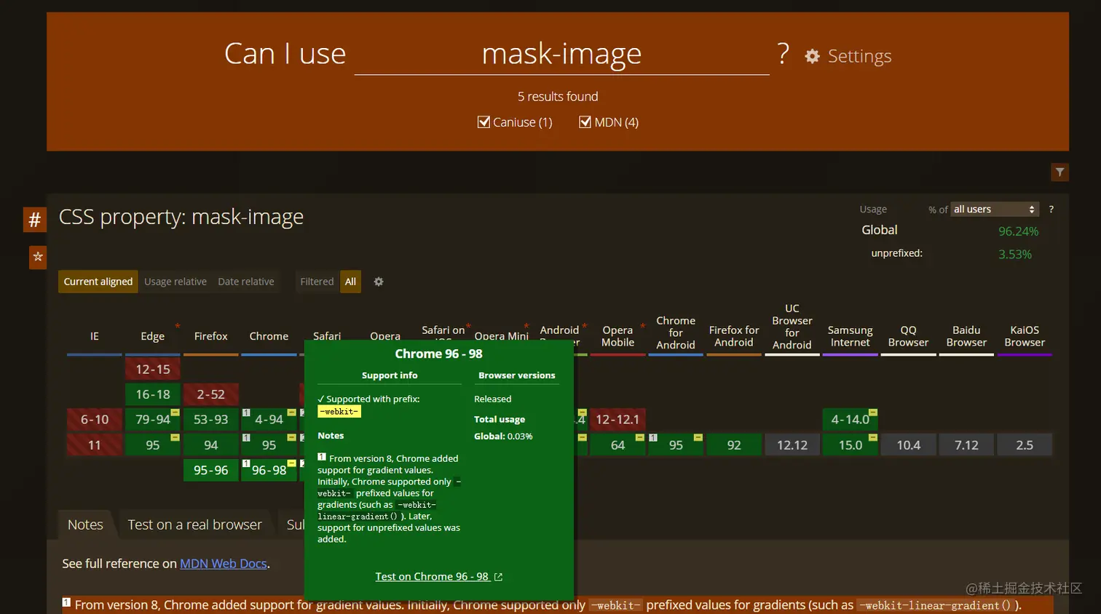Select KaiOS Browser 2.5 cell
The width and height of the screenshot is (1101, 614).
point(1025,445)
